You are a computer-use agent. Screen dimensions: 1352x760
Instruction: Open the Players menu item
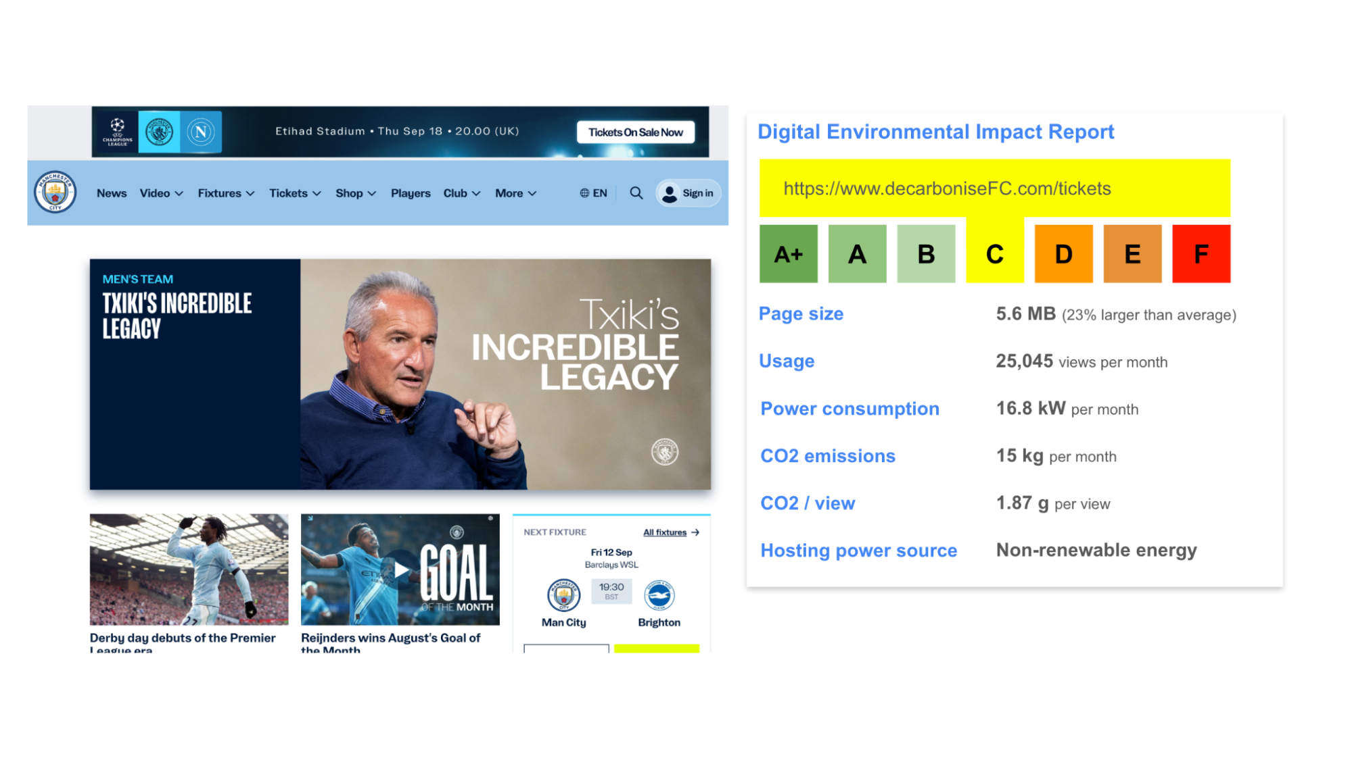click(x=411, y=193)
